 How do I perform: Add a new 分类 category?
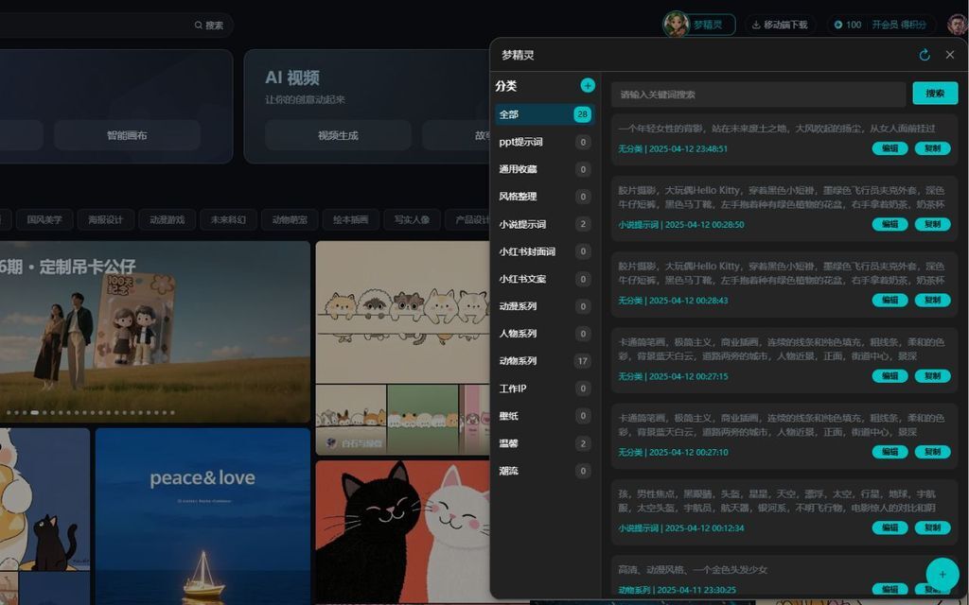point(588,85)
